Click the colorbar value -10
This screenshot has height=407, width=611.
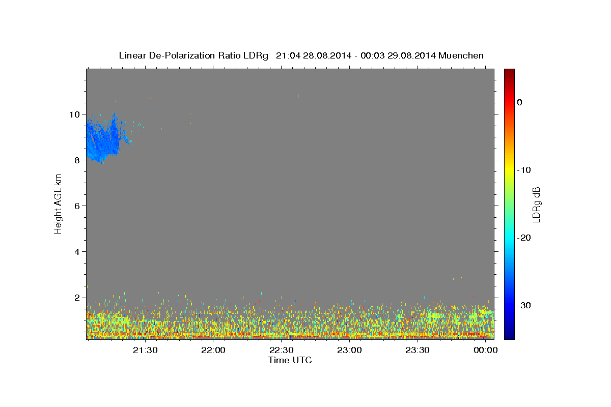524,170
